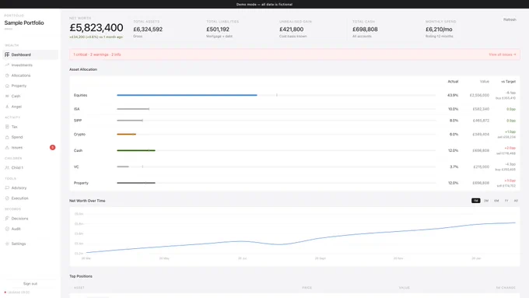The image size is (529, 298).
Task: Open the Advisory tool
Action: pos(30,188)
